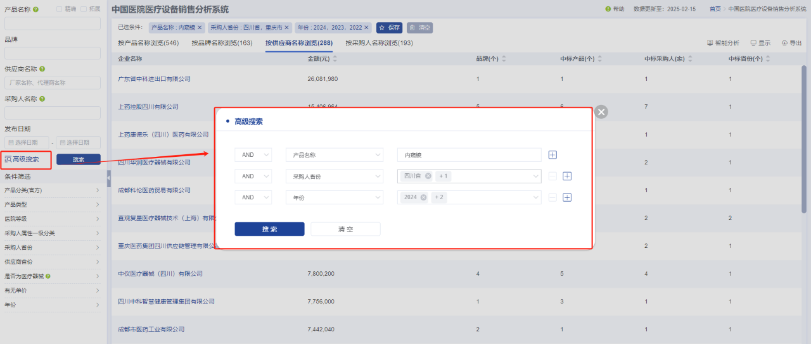The height and width of the screenshot is (344, 811).
Task: Remove the 四川省 tag in the dialog
Action: click(428, 176)
